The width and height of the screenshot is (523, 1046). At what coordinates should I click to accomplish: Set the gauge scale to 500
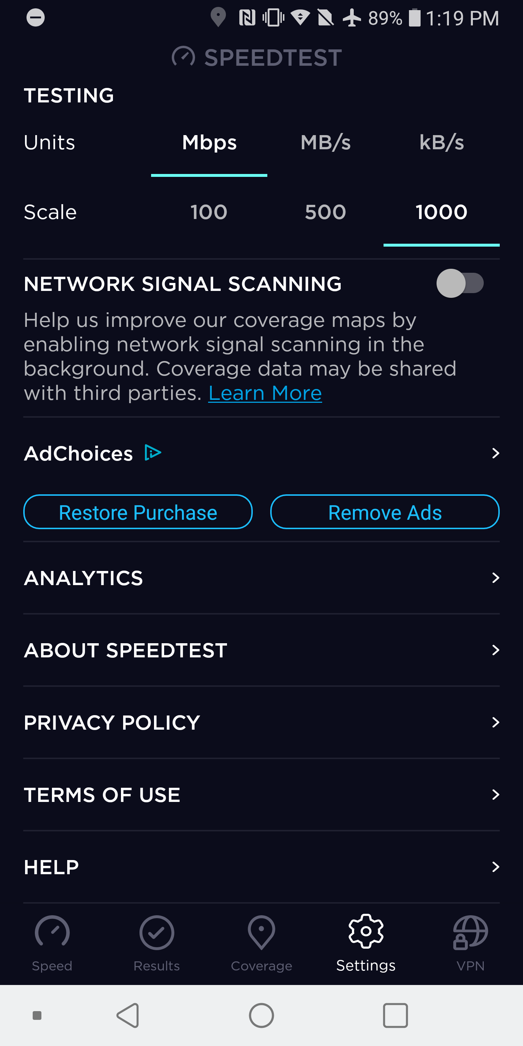click(x=325, y=212)
